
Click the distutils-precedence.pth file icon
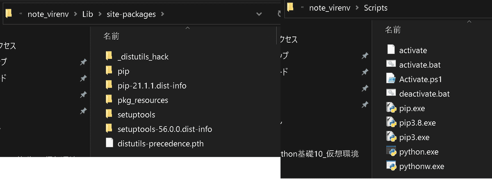(x=109, y=143)
